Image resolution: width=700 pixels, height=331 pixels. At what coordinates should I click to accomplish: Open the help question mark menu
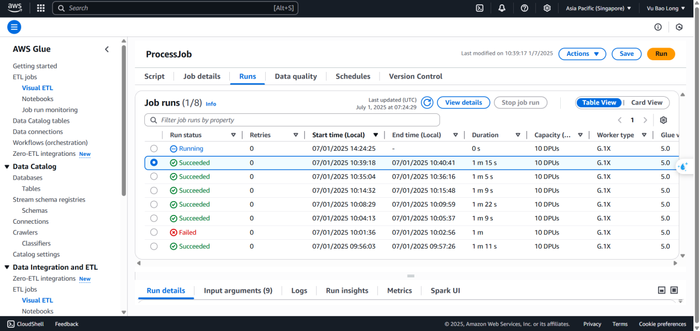[x=524, y=8]
